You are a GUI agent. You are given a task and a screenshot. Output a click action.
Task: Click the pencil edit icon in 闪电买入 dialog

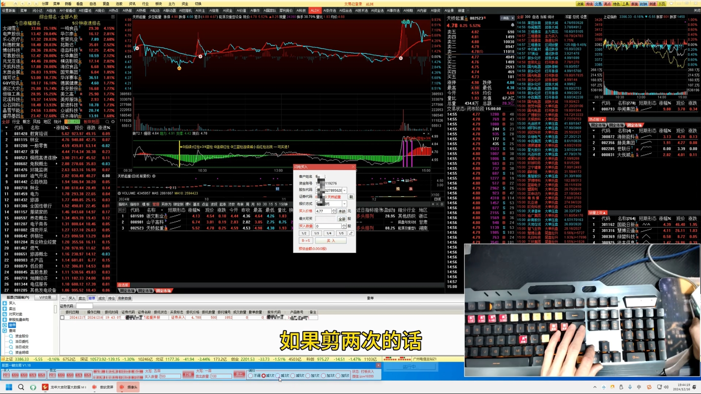pyautogui.click(x=351, y=233)
